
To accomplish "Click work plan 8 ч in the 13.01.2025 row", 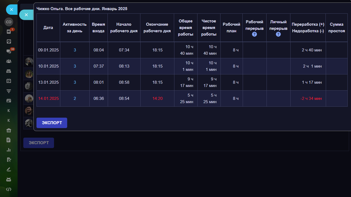I will click(x=236, y=82).
